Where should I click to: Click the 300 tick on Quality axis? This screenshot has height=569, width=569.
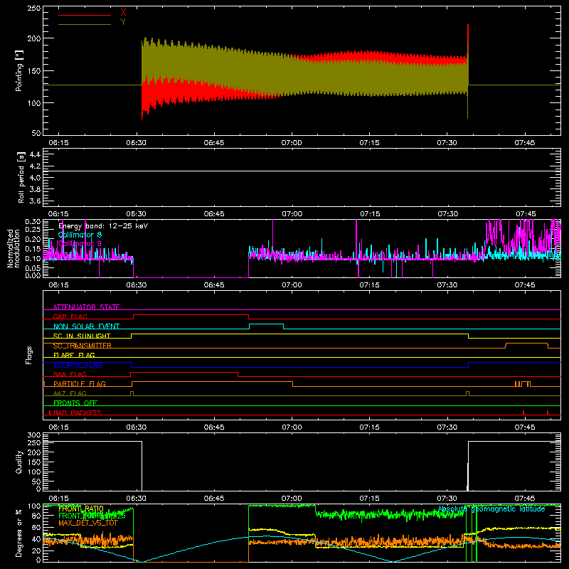(33, 435)
